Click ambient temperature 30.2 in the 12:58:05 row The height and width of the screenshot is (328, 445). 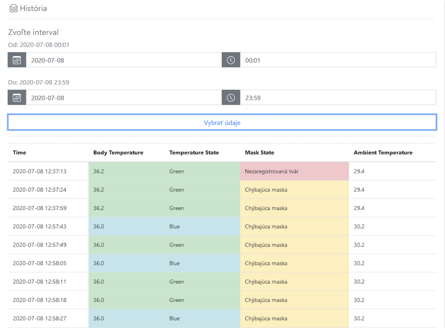point(359,263)
